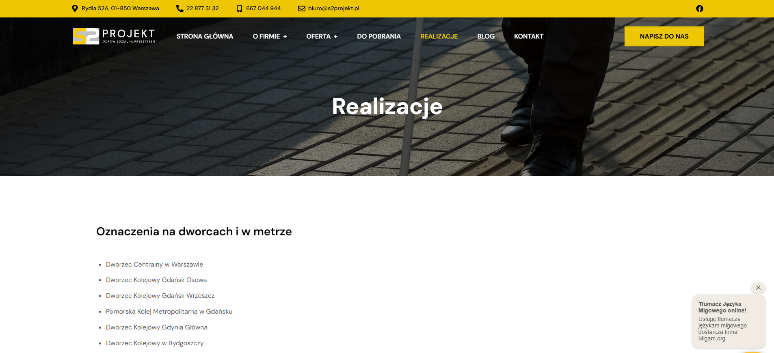Open the Strona Główna menu item
Screen dimensions: 774x353
(x=205, y=37)
